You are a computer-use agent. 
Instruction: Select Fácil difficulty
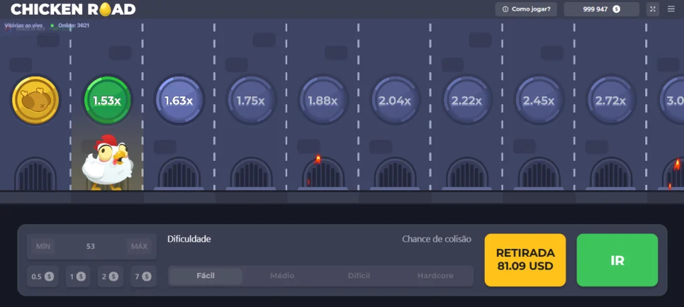206,276
